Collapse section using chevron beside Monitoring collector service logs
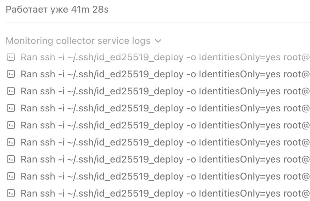Viewport: 310px width, 201px height. click(158, 41)
